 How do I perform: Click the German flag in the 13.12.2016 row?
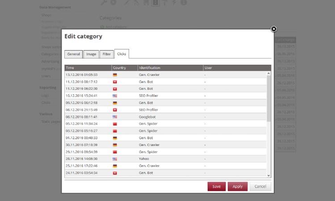[x=115, y=75]
